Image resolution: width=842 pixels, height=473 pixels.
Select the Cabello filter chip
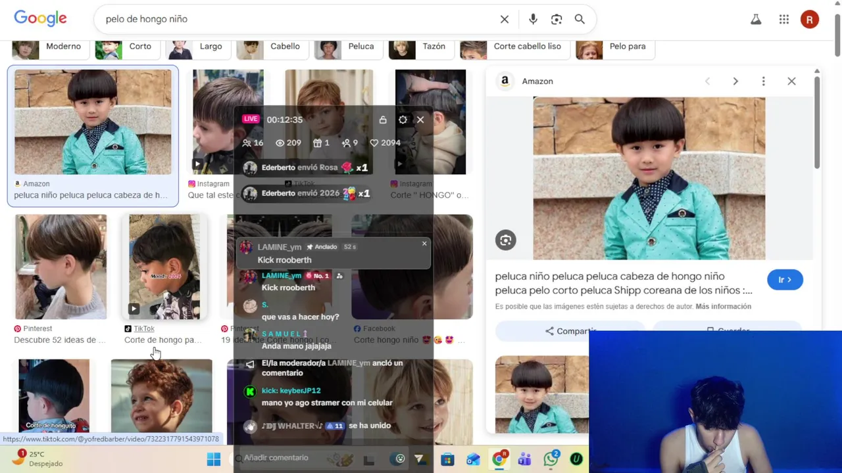click(271, 47)
